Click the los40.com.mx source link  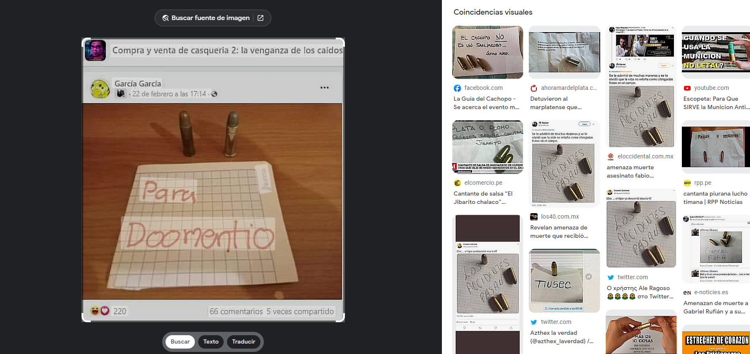pyautogui.click(x=560, y=217)
